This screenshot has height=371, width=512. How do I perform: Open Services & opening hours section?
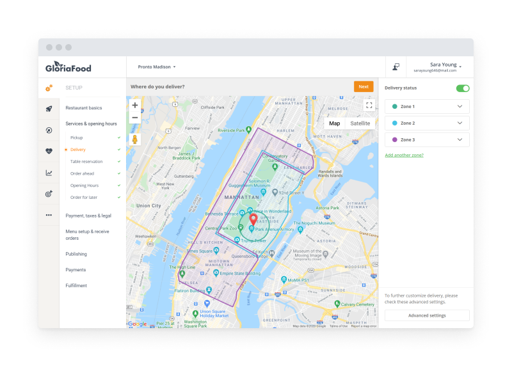pyautogui.click(x=91, y=123)
